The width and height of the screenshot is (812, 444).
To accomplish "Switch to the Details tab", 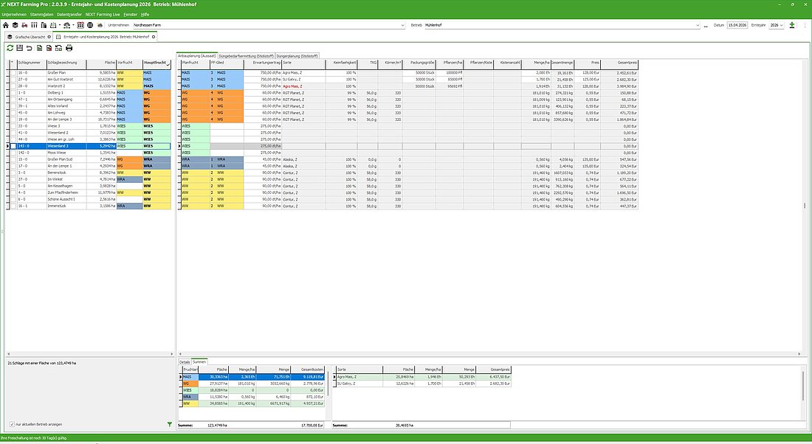I will point(185,362).
